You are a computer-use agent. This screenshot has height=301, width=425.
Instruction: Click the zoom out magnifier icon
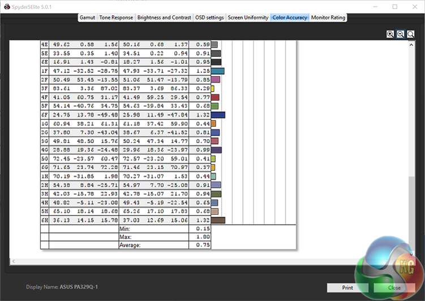[400, 34]
